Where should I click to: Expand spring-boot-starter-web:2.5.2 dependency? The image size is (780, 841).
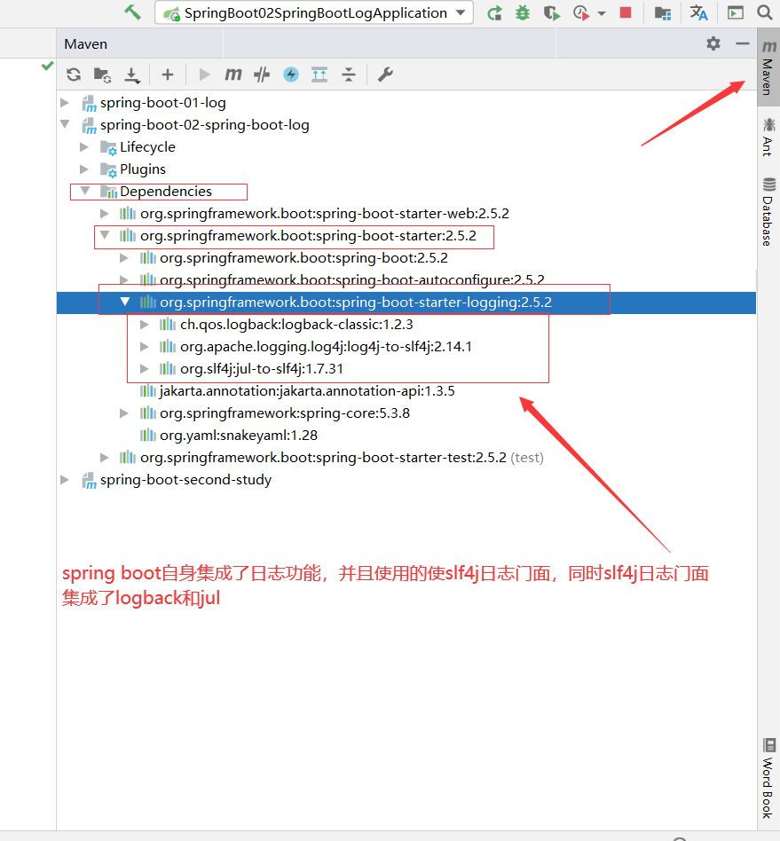tap(104, 214)
